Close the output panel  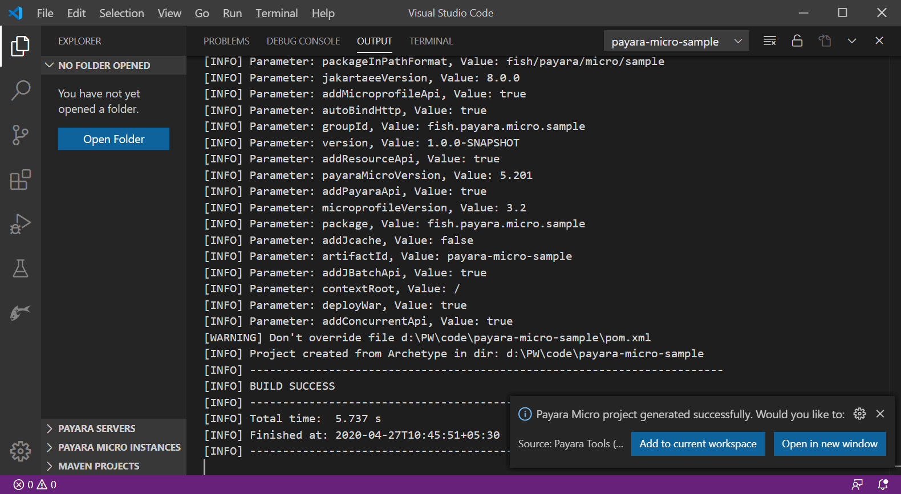pyautogui.click(x=879, y=41)
